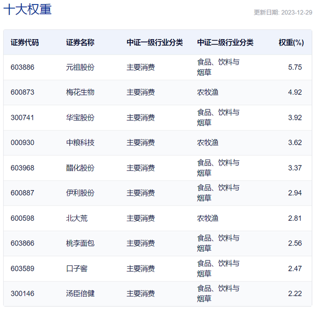Select stock name 中粮科技
Viewport: 315px width, 309px height.
80,143
